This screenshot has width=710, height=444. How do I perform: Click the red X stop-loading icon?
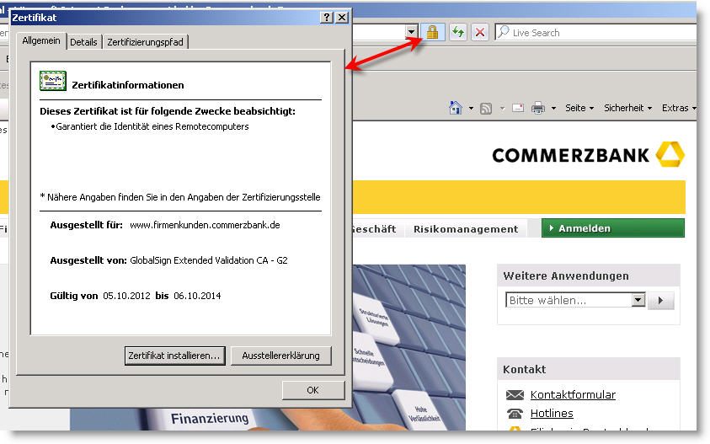click(480, 32)
